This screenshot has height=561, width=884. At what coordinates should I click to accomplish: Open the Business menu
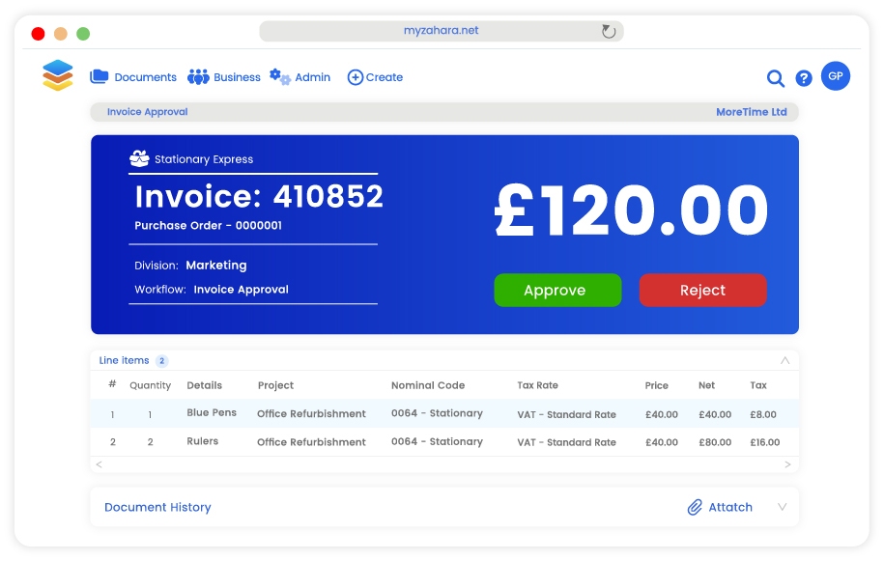237,77
